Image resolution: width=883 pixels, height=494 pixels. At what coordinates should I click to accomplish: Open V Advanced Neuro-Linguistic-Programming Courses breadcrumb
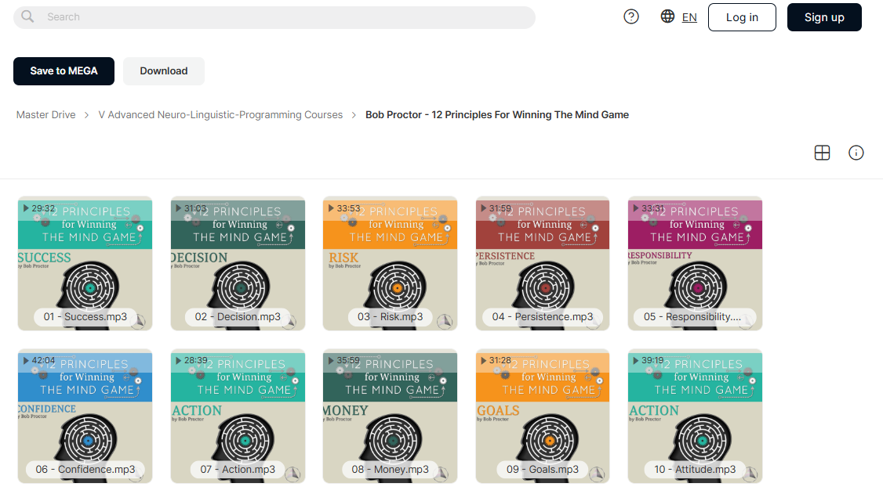click(220, 114)
